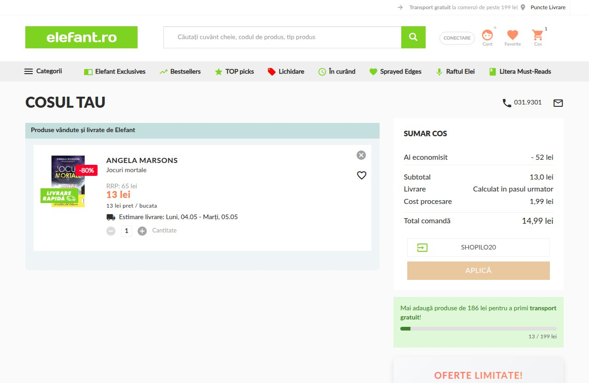Viewport: 589px width, 383px height.
Task: Open TOP picks menu item
Action: [234, 72]
